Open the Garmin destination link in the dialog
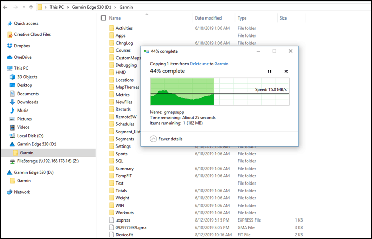The width and height of the screenshot is (372, 239). click(x=222, y=64)
